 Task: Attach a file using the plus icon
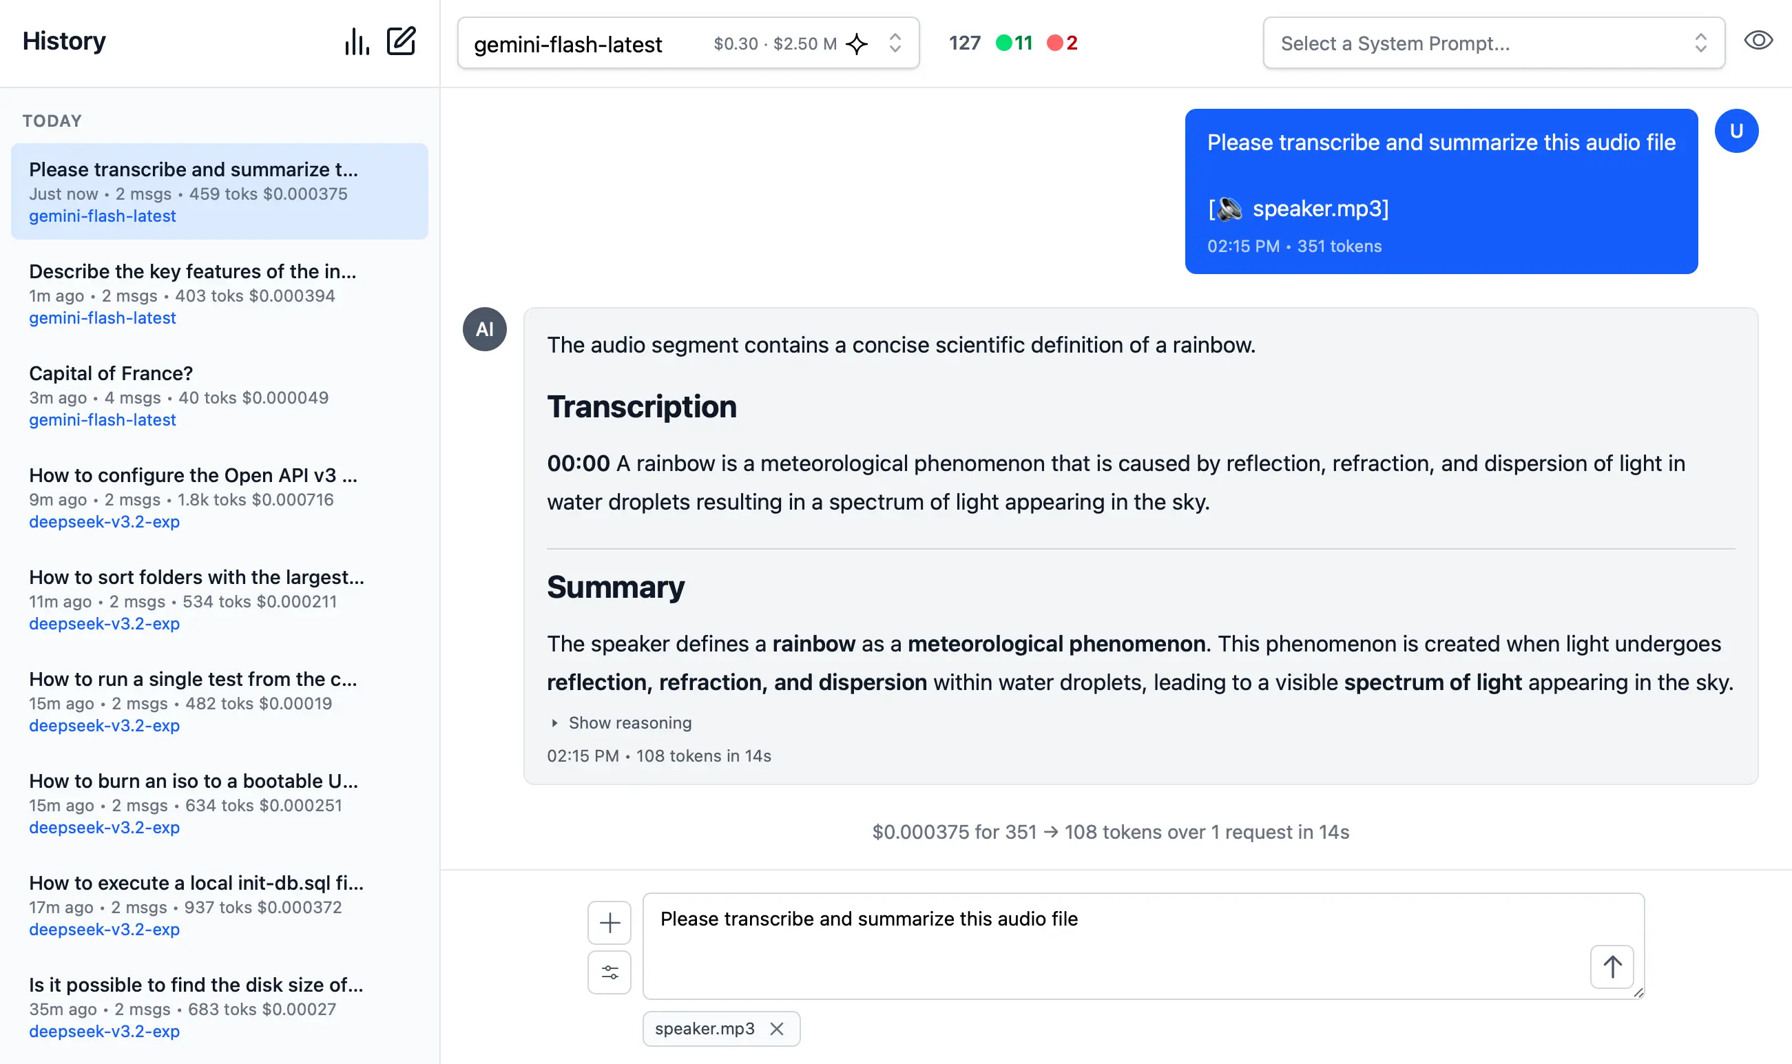(x=609, y=922)
